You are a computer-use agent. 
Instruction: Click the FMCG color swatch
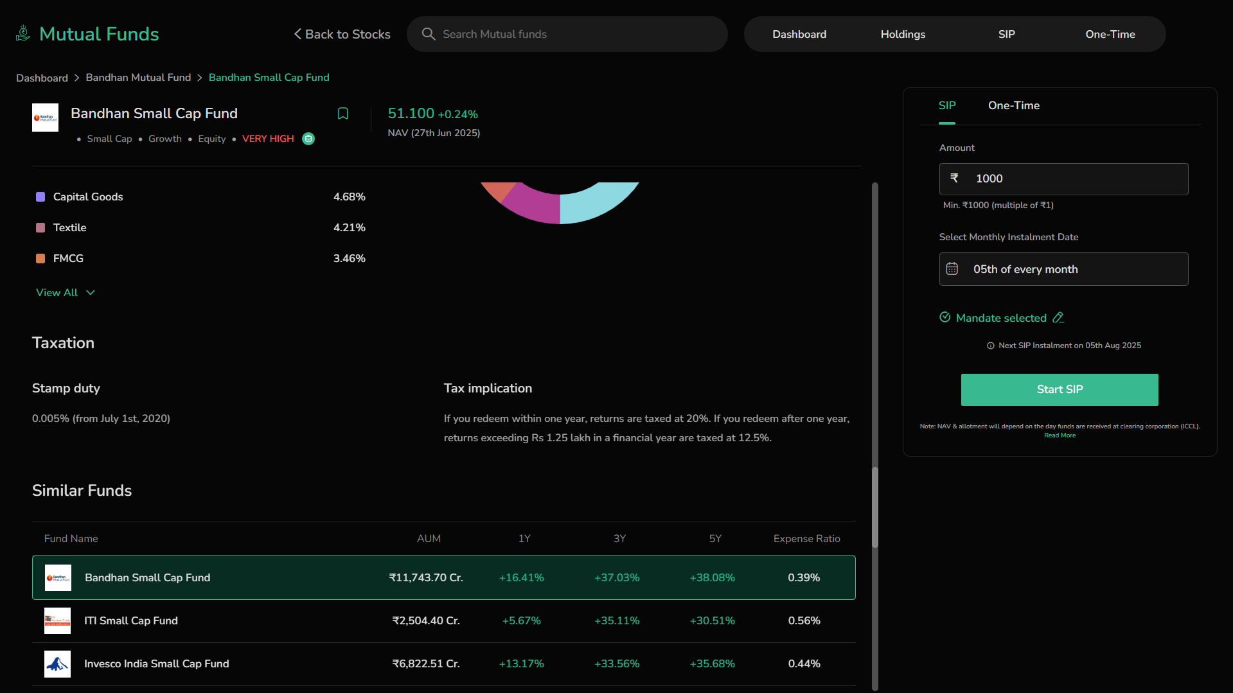40,259
